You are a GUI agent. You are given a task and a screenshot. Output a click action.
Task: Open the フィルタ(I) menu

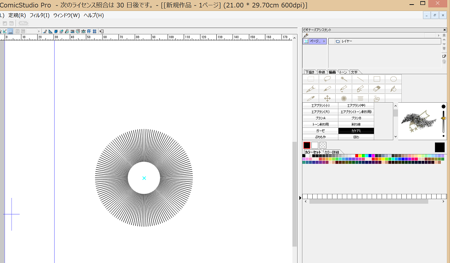39,15
